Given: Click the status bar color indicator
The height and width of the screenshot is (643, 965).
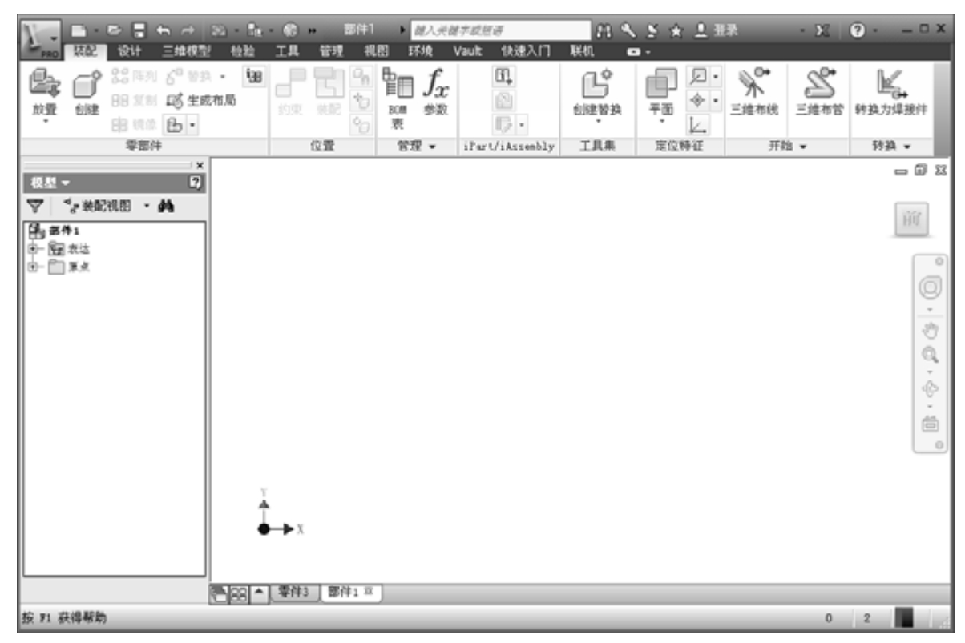Looking at the screenshot, I should (904, 617).
